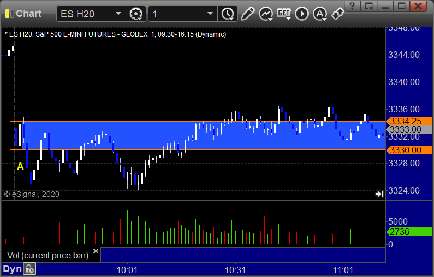Screen dimensions: 434x277
Task: Click the 10:31 time axis label
Action: [x=235, y=270]
